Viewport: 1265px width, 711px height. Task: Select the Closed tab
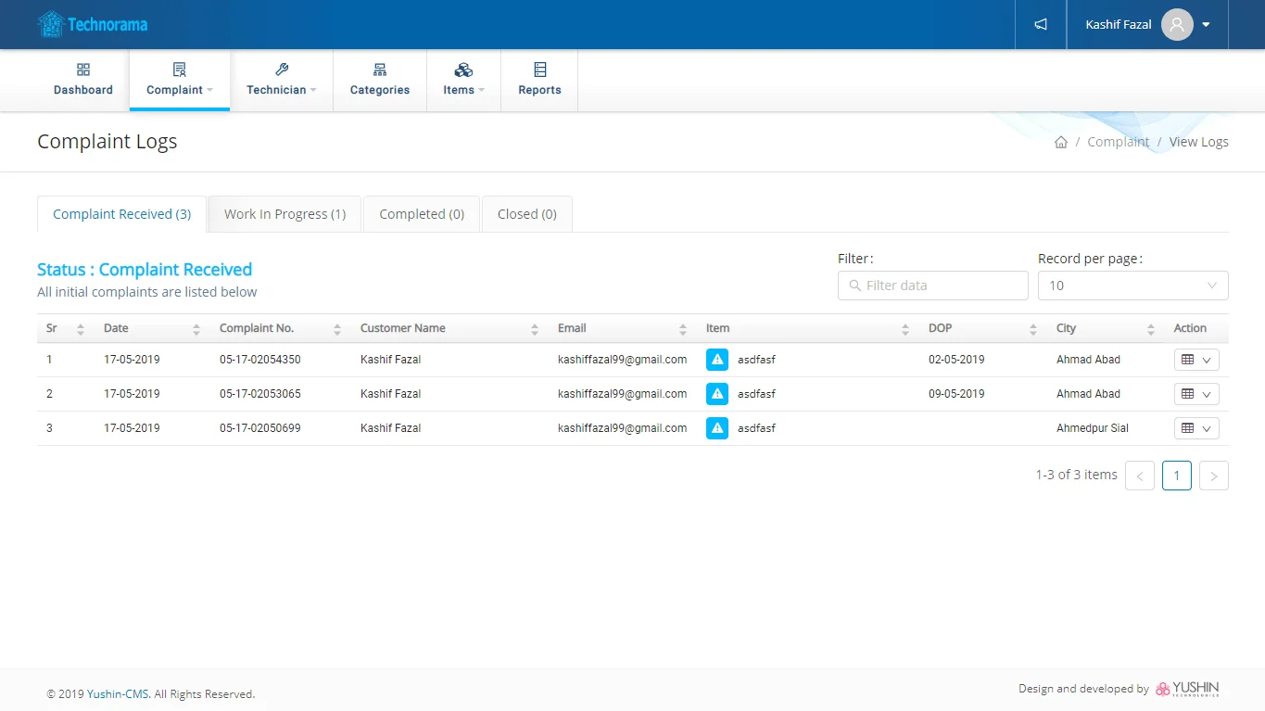tap(526, 214)
